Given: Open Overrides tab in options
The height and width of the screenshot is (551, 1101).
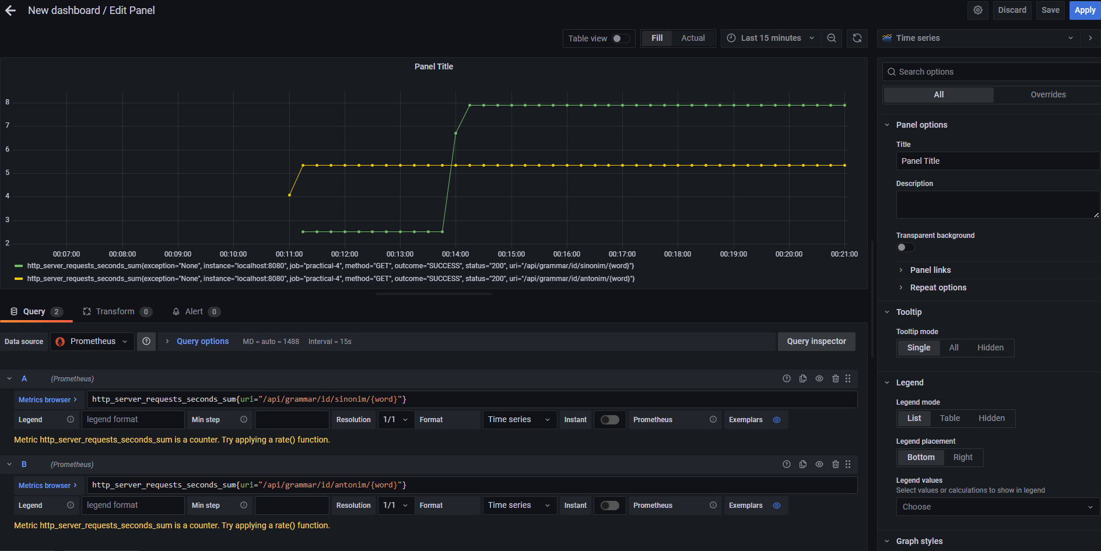Looking at the screenshot, I should coord(1048,94).
